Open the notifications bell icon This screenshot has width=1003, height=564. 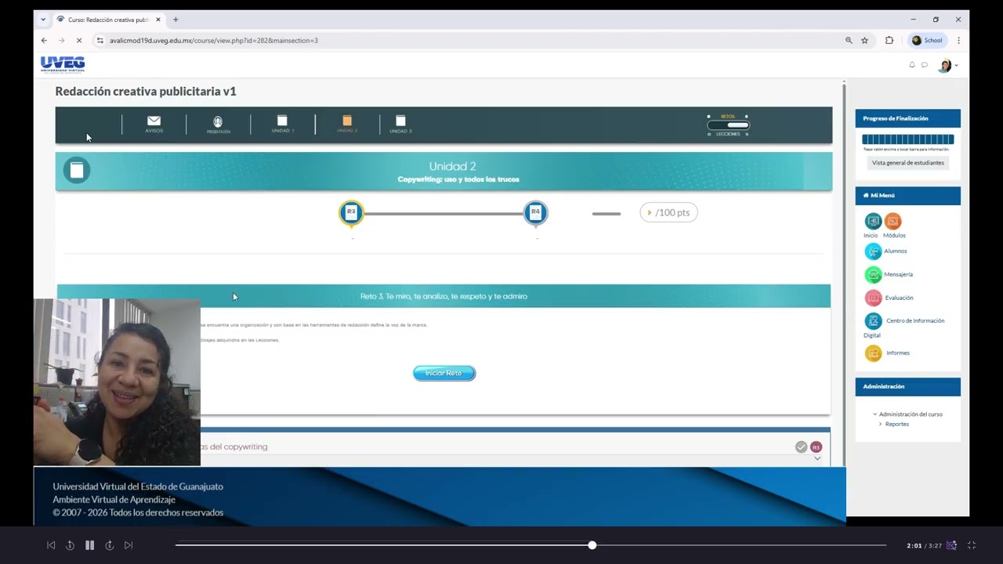pyautogui.click(x=912, y=65)
